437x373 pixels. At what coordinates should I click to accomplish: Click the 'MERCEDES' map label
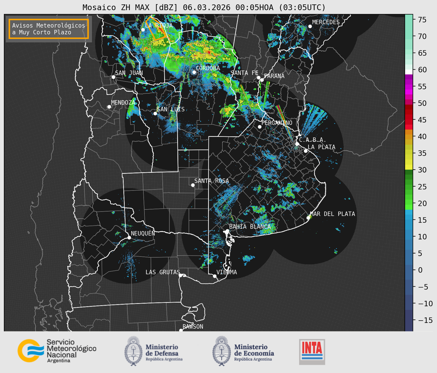(326, 22)
